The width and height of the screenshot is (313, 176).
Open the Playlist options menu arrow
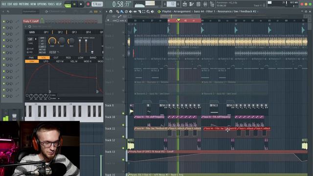[107, 12]
